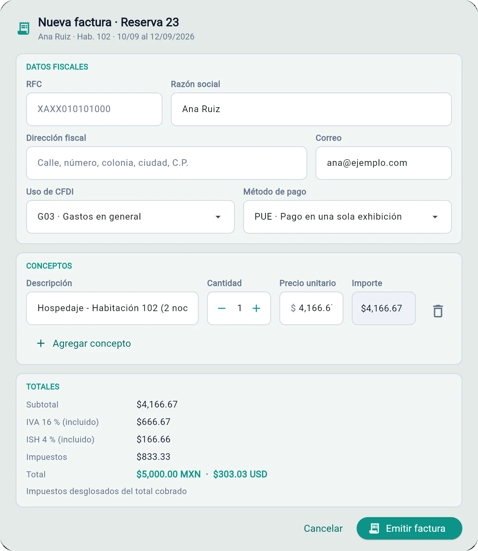Click the note 'Impuestos desglosados del total cobrado'
This screenshot has height=551, width=478.
click(106, 491)
